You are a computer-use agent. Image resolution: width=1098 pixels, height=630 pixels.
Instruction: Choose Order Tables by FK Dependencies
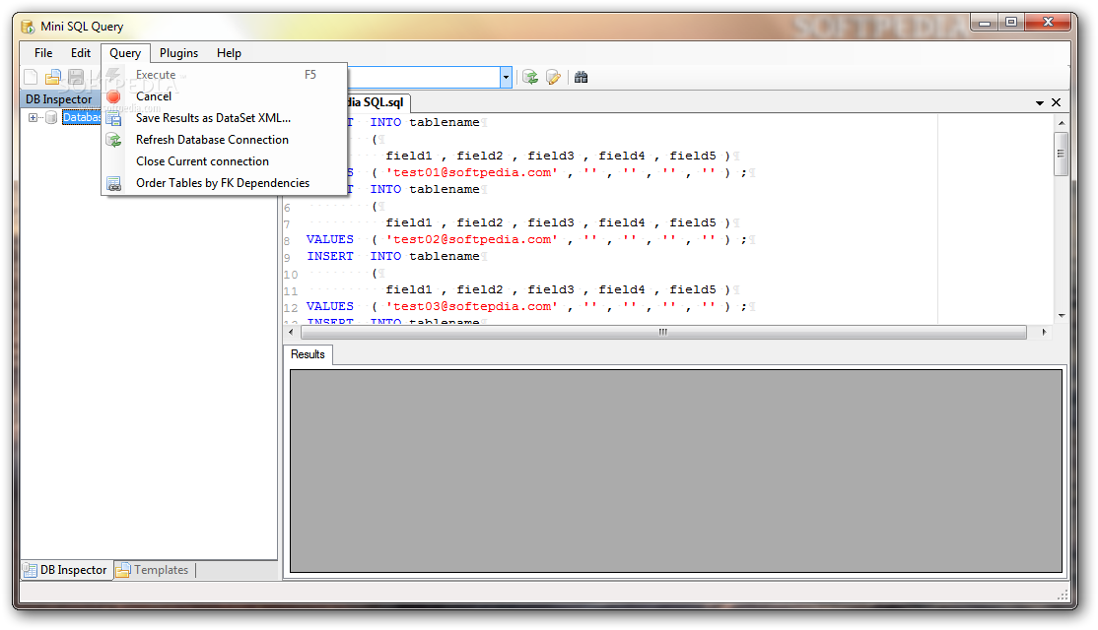click(x=224, y=183)
